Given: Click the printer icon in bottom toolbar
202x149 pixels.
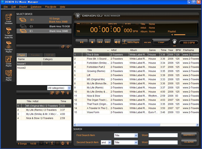Looking at the screenshot, I should pyautogui.click(x=63, y=143).
